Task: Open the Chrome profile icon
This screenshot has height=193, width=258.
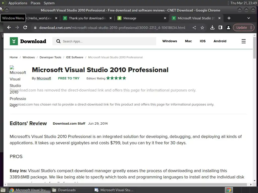Action: [x=228, y=28]
